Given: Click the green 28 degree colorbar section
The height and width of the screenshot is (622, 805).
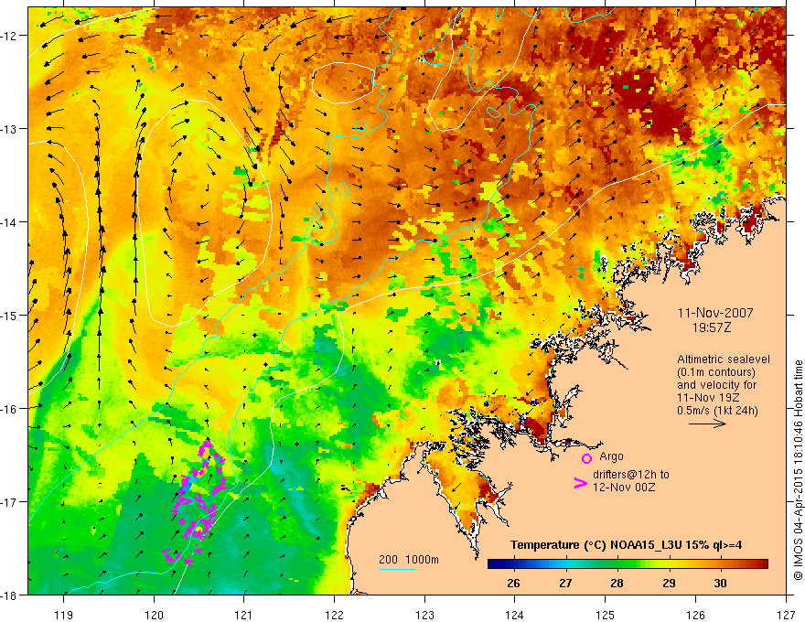Looking at the screenshot, I should pyautogui.click(x=617, y=564).
